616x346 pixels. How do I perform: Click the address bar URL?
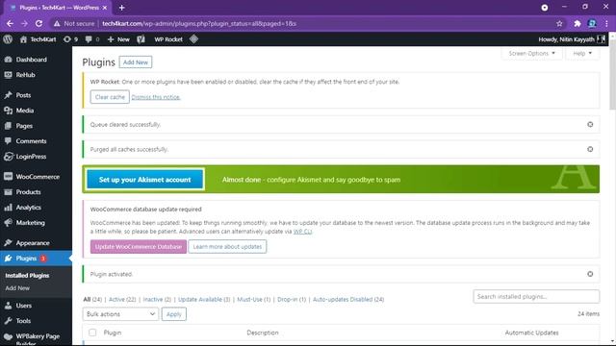point(199,23)
